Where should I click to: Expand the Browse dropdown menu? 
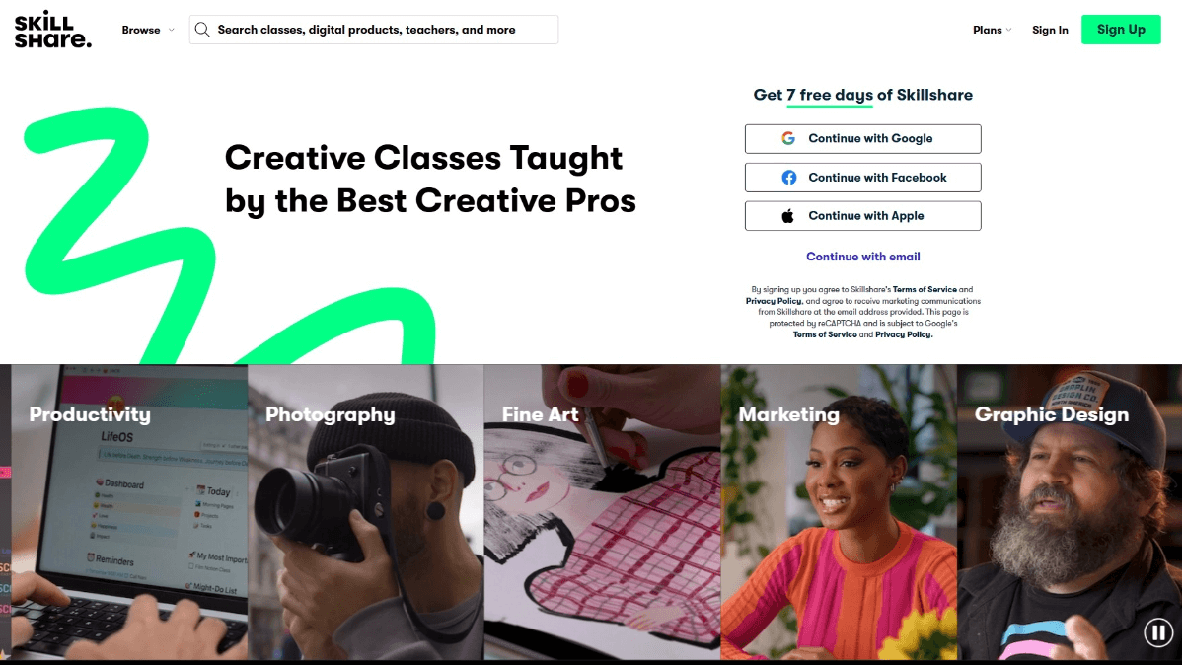[148, 30]
